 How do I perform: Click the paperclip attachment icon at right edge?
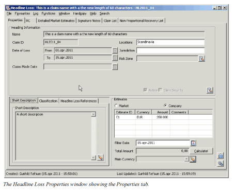click(221, 164)
